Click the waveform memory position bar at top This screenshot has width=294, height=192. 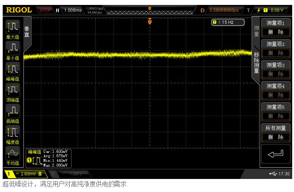(x=150, y=10)
